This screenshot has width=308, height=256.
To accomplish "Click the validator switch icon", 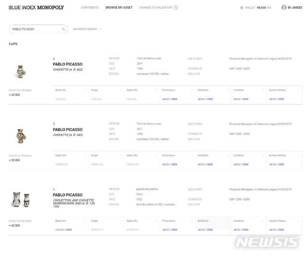I will [176, 8].
